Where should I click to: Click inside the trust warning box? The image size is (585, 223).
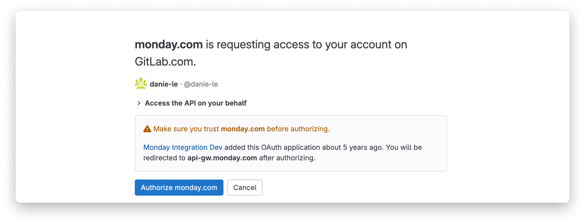pyautogui.click(x=291, y=142)
